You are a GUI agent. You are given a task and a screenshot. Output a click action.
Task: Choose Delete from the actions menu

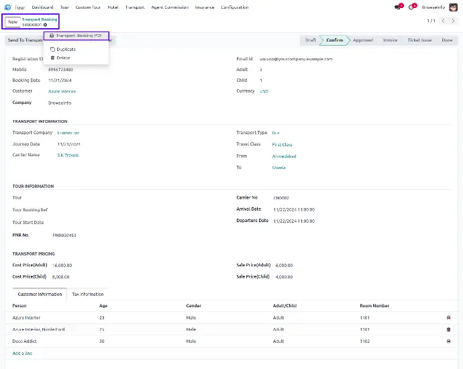point(63,58)
